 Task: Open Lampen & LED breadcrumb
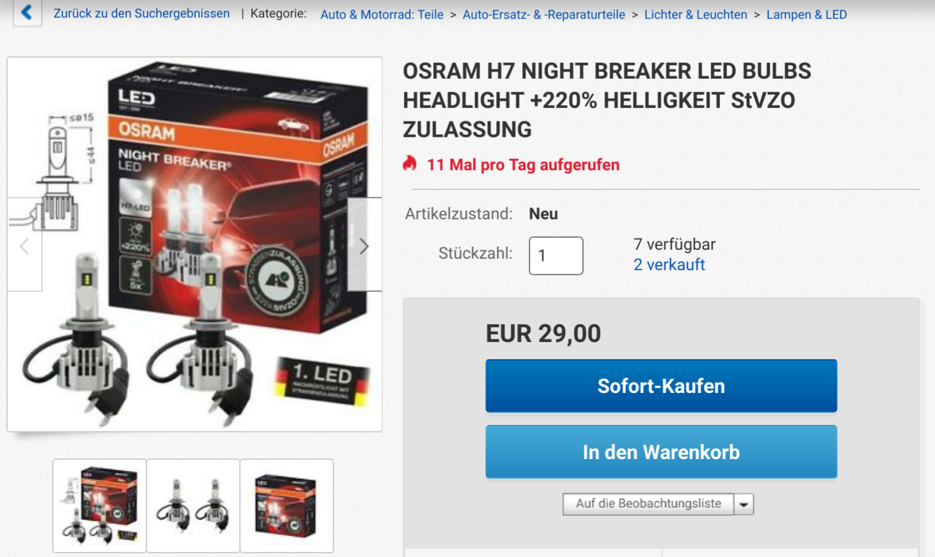coord(807,14)
